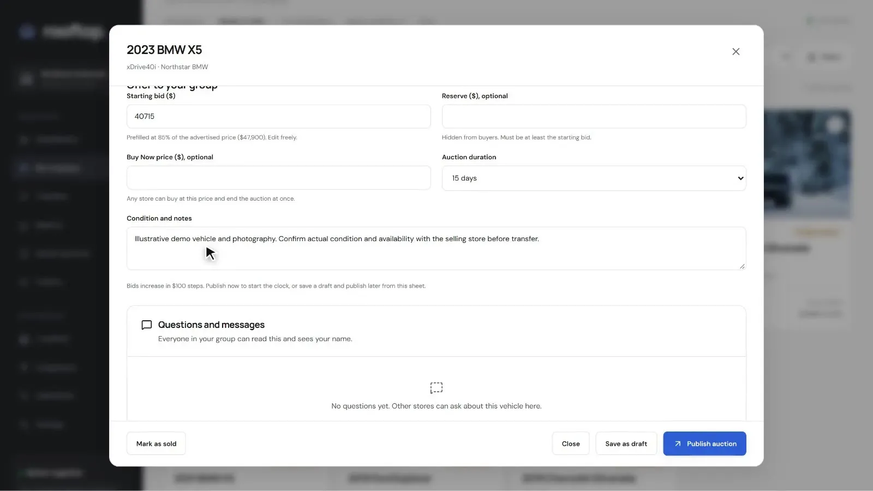Click the empty questions placeholder icon

point(436,388)
